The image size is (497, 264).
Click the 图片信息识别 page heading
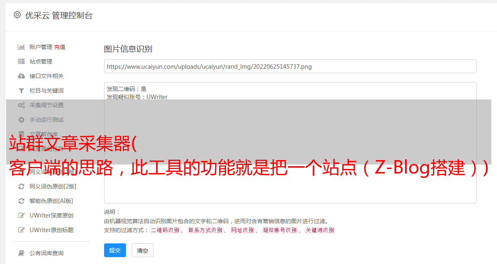(128, 49)
